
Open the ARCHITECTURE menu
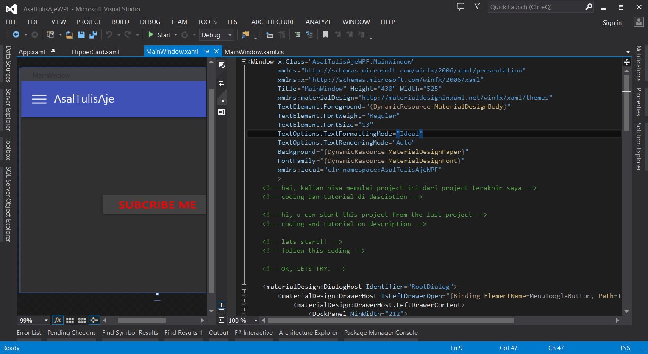(x=273, y=22)
